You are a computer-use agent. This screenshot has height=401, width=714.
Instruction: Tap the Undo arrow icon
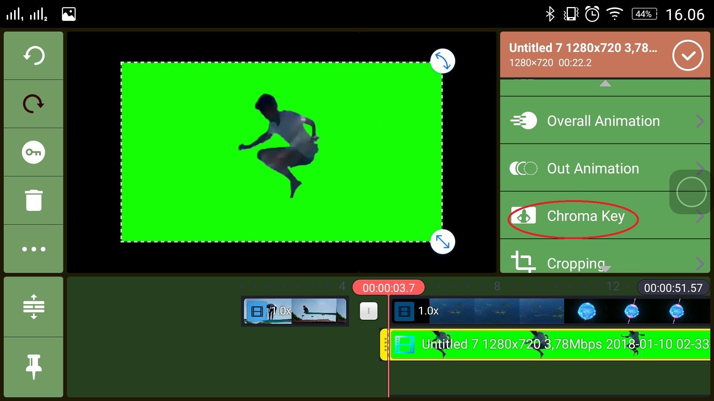pos(33,56)
